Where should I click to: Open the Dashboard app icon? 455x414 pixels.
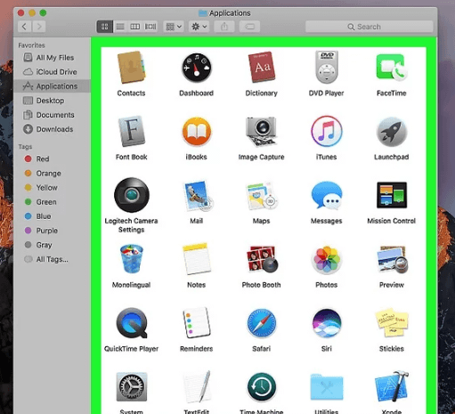click(x=196, y=68)
